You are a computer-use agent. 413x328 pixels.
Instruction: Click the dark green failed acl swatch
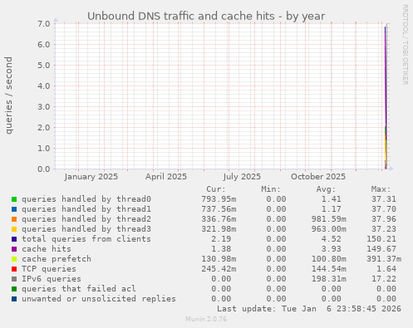click(14, 289)
